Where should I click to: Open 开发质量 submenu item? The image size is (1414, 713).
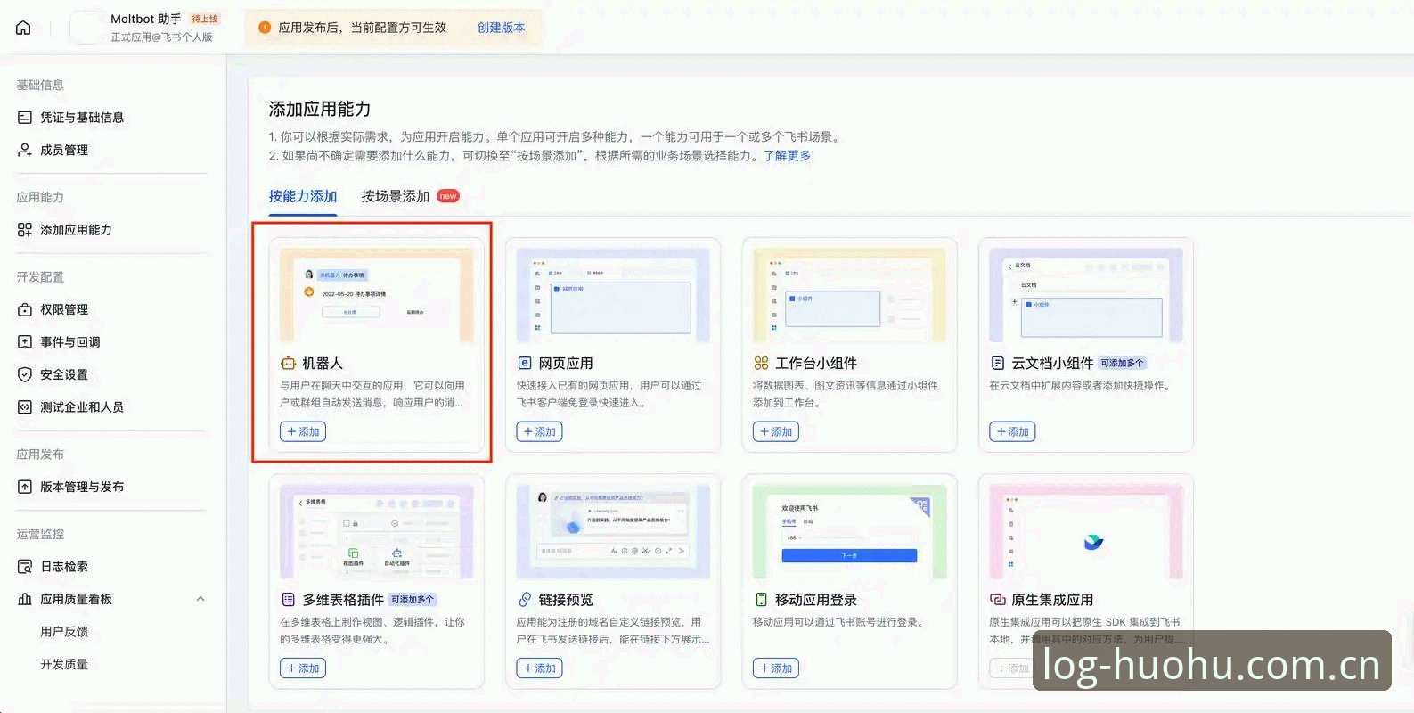click(x=64, y=664)
